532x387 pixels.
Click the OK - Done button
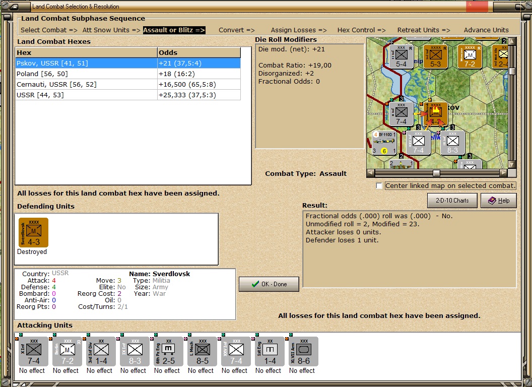click(269, 284)
